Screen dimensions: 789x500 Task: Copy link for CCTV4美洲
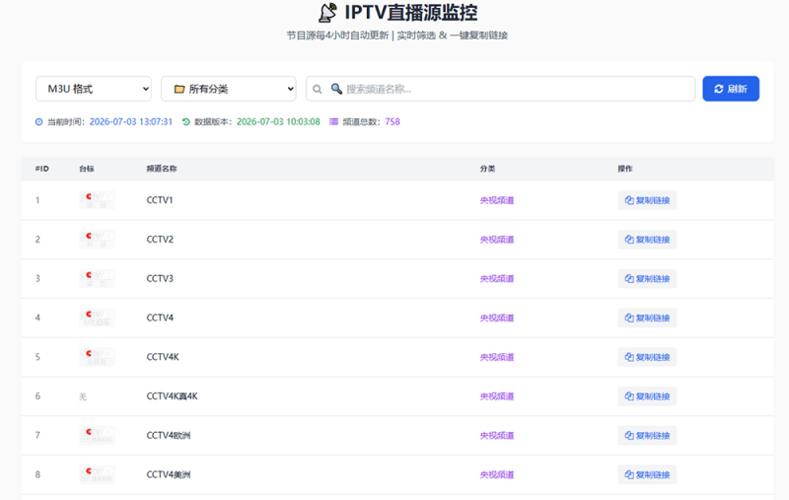[x=647, y=474]
